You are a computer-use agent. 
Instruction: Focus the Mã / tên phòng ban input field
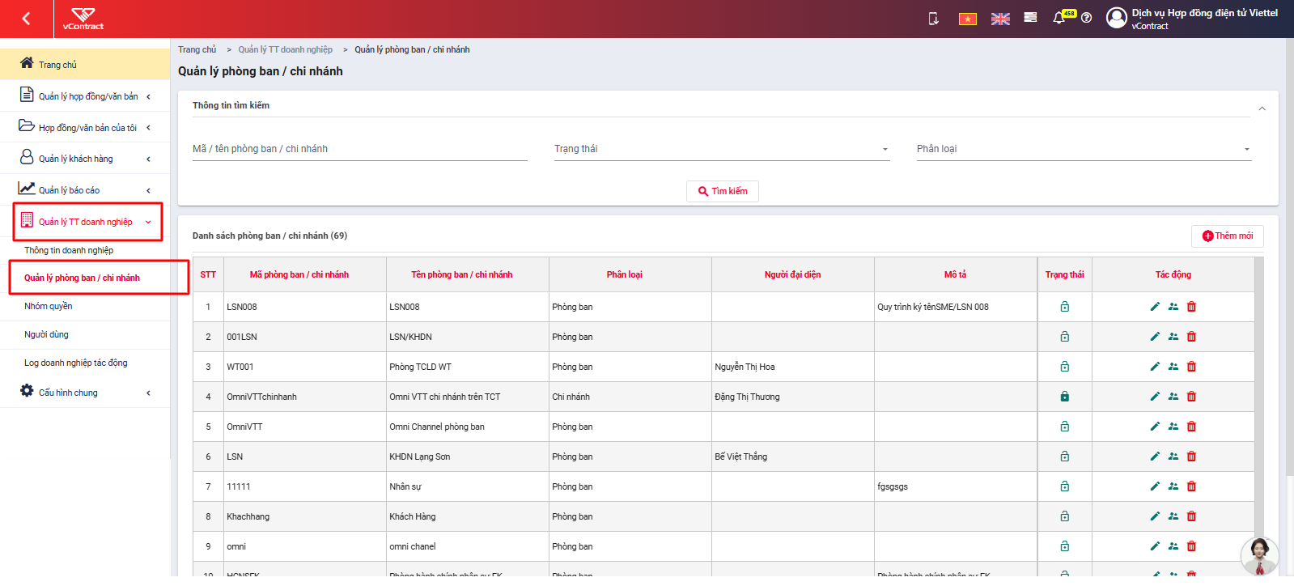360,149
